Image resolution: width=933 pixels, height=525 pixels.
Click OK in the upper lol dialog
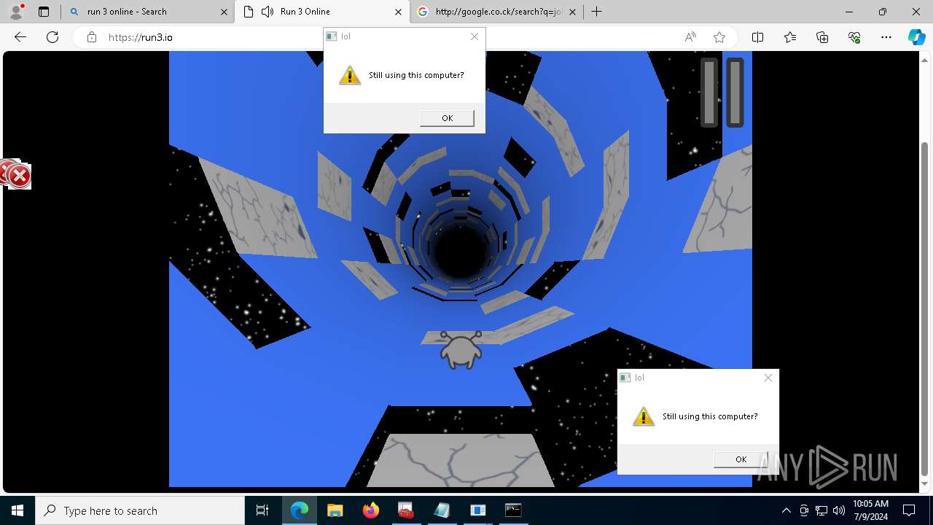447,118
